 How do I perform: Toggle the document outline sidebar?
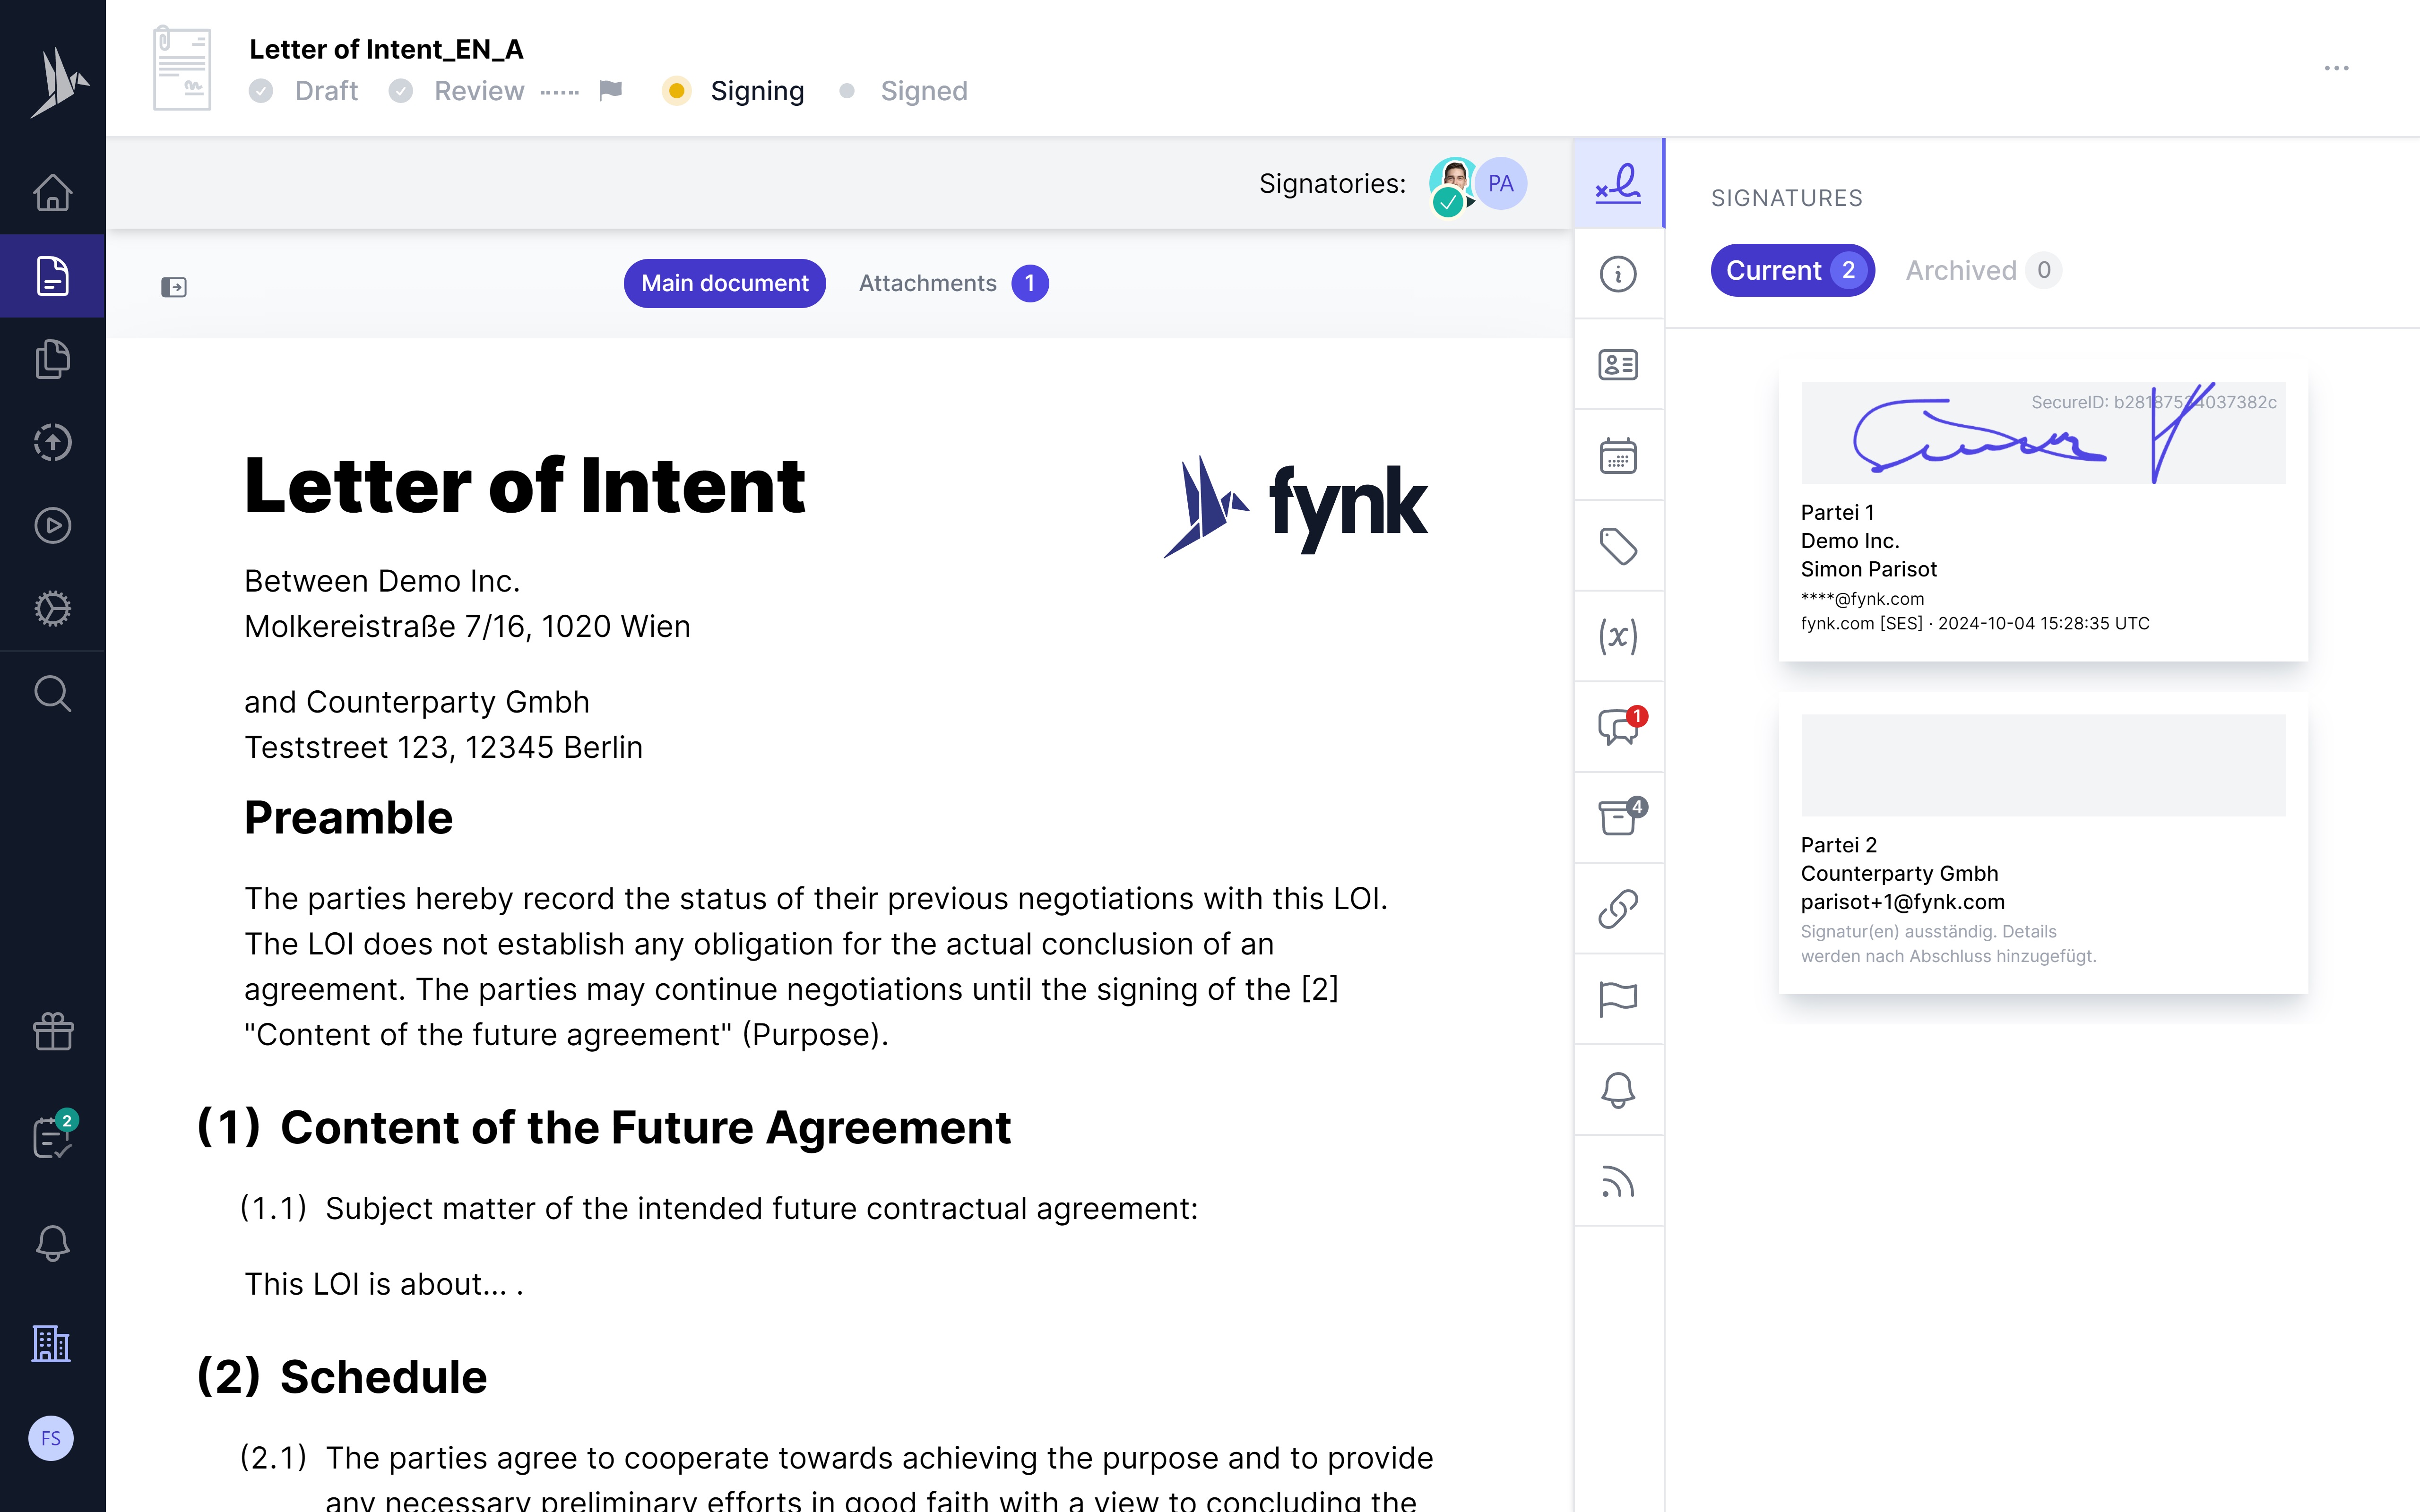click(x=174, y=287)
